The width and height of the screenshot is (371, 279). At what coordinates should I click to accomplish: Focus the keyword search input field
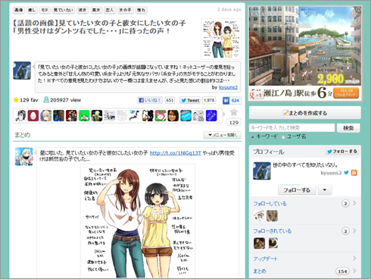click(x=291, y=128)
